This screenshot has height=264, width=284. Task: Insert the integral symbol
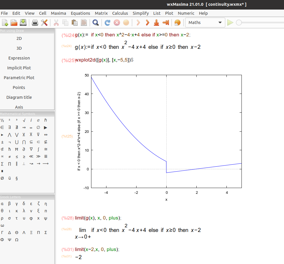(x=38, y=149)
